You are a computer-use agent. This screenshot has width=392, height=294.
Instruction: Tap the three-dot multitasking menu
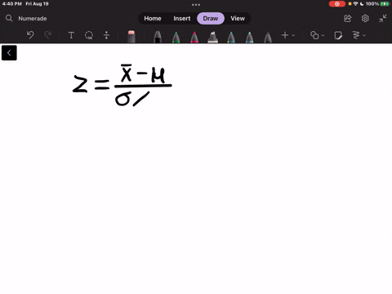[196, 5]
